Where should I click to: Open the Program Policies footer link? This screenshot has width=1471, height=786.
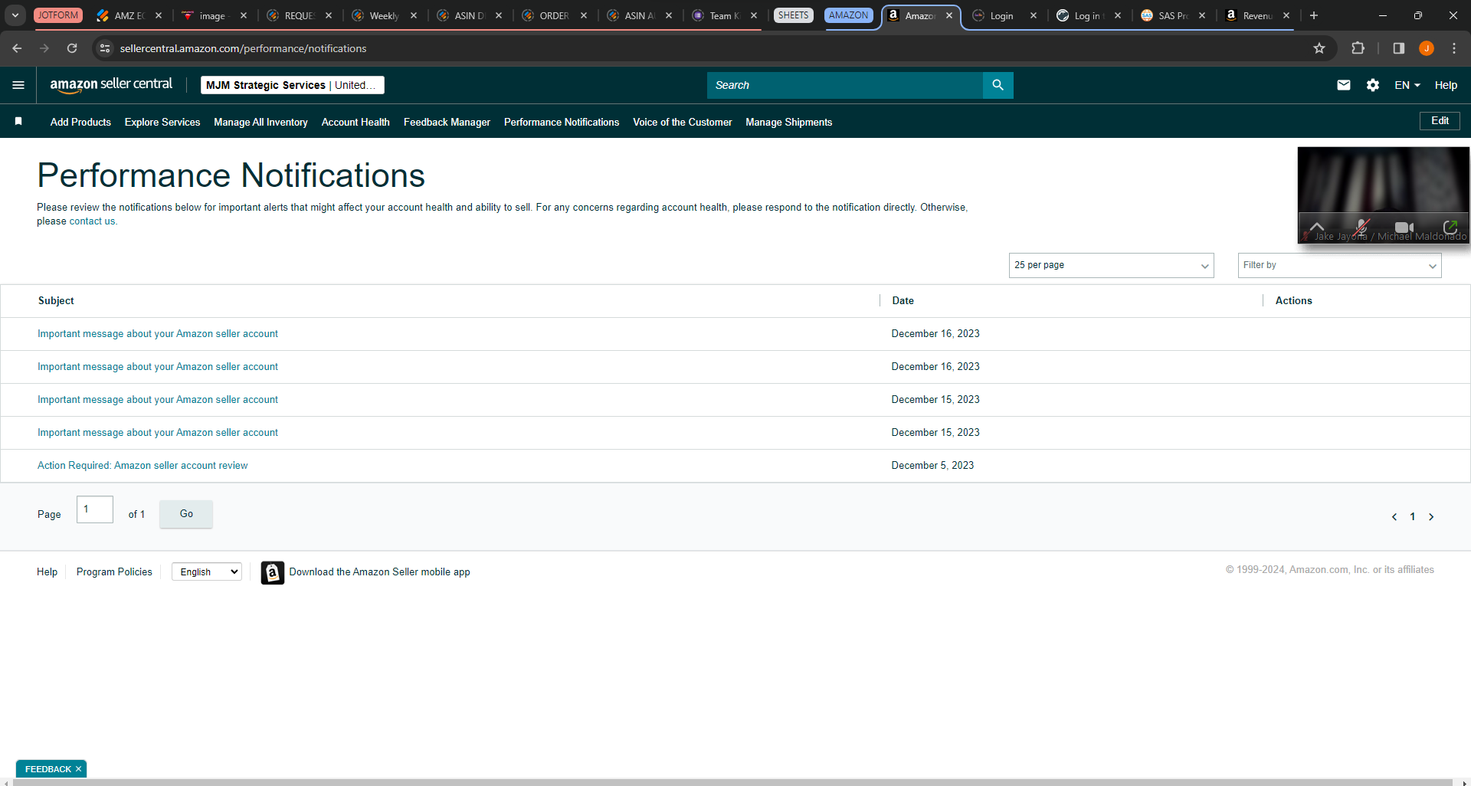(114, 572)
